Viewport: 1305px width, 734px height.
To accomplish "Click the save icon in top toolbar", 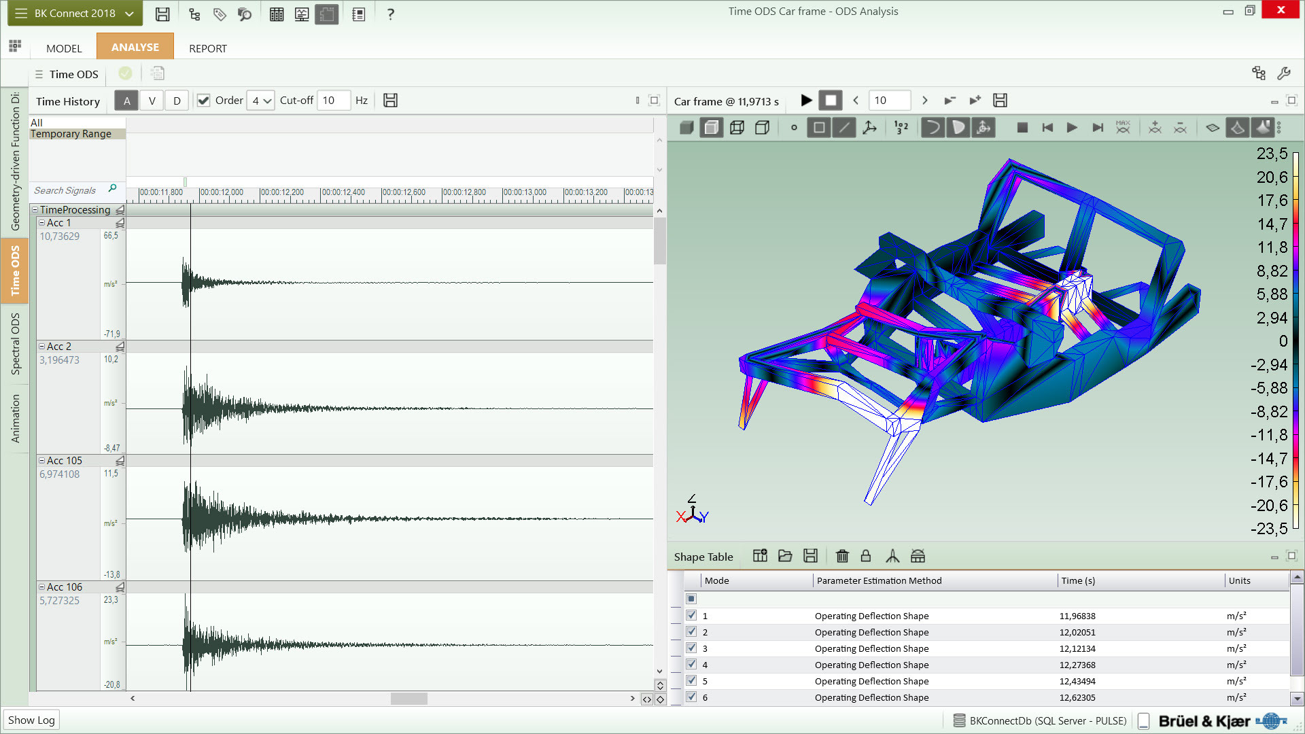I will [162, 14].
